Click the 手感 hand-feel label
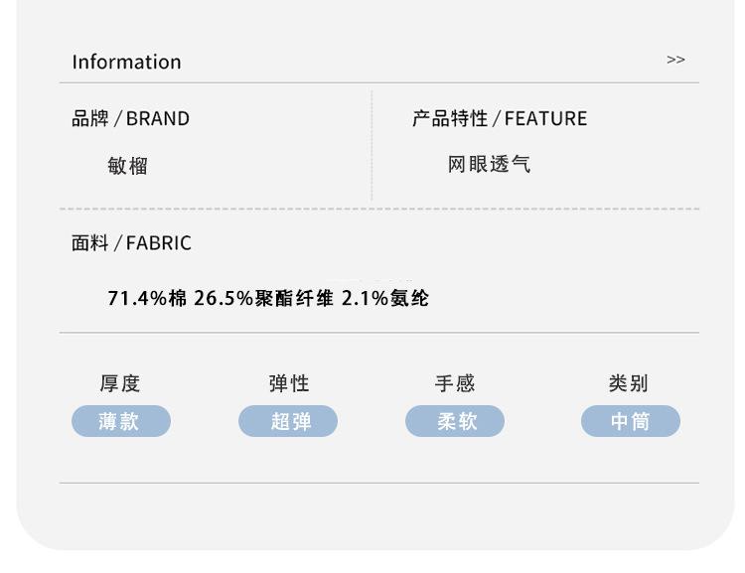 455,383
